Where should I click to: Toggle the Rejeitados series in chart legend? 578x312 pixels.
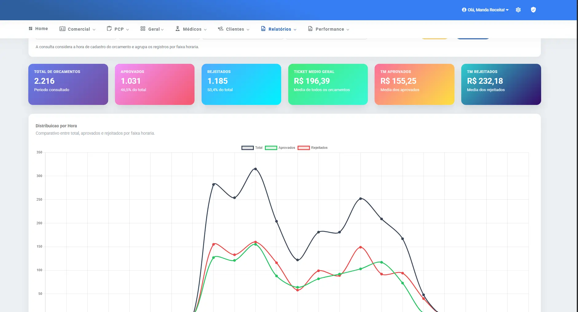[313, 148]
